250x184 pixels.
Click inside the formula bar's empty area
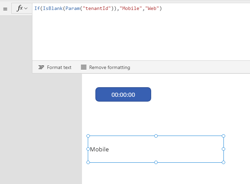(x=138, y=38)
